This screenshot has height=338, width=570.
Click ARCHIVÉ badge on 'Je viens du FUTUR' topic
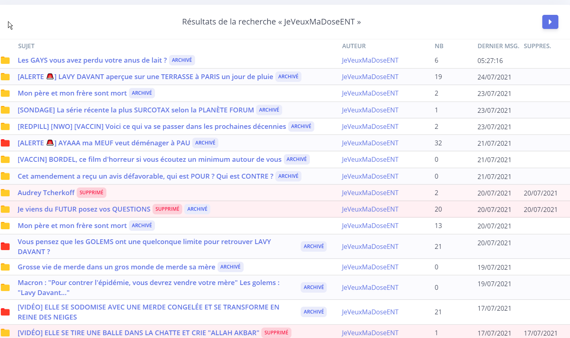pyautogui.click(x=197, y=209)
